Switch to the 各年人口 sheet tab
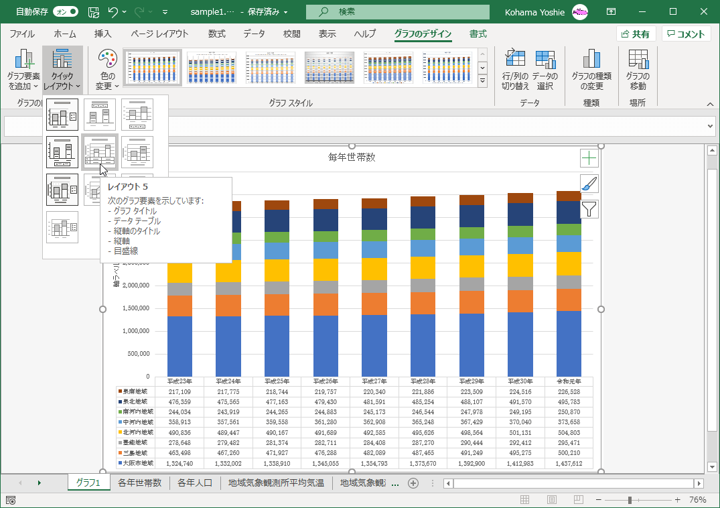Viewport: 720px width, 508px height. tap(194, 483)
